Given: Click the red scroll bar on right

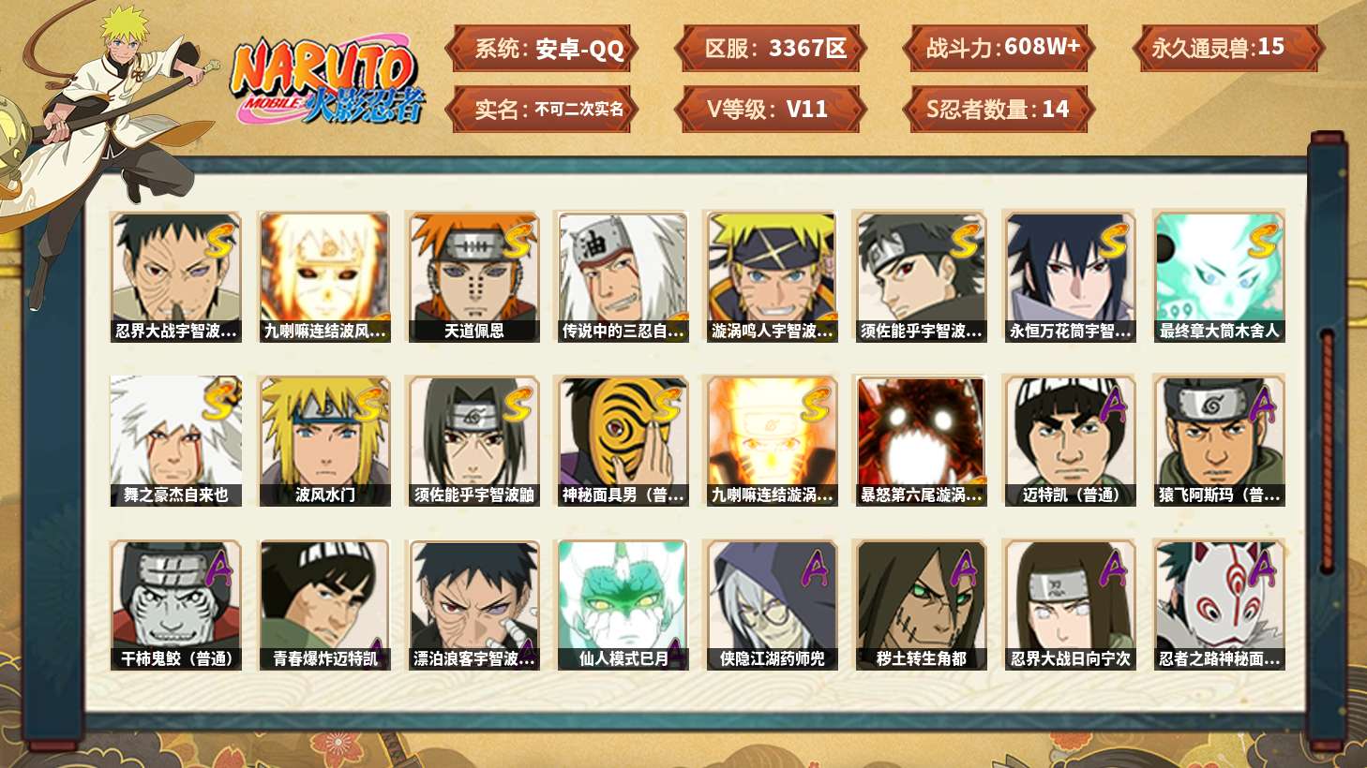Looking at the screenshot, I should pyautogui.click(x=1327, y=450).
